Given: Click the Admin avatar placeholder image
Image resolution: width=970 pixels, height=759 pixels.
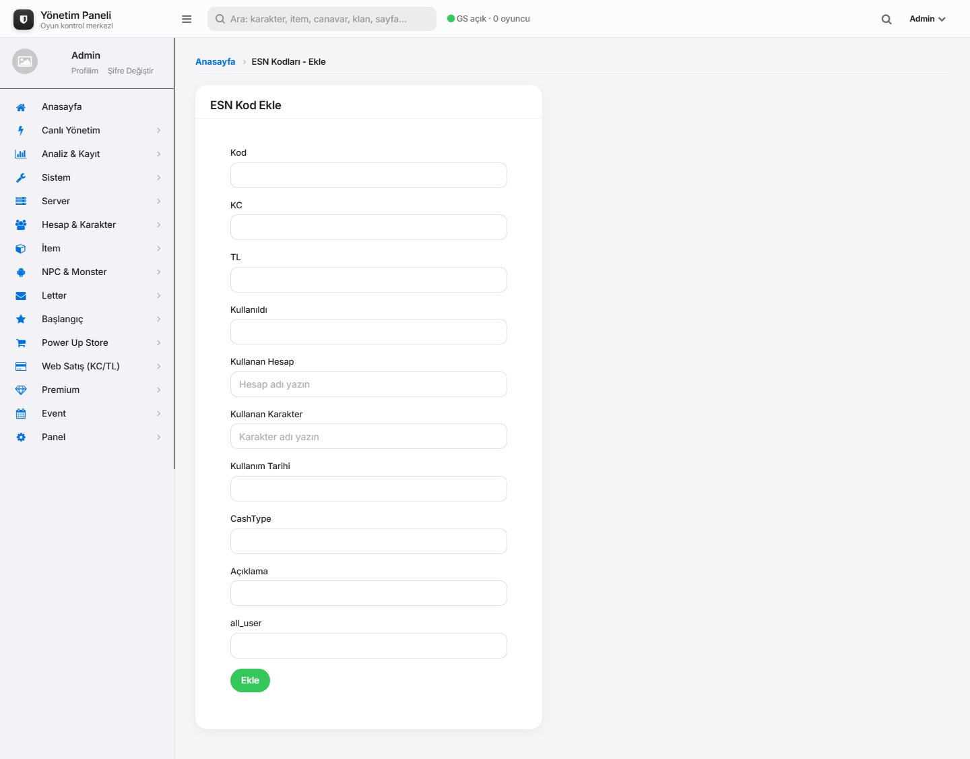Looking at the screenshot, I should point(25,61).
